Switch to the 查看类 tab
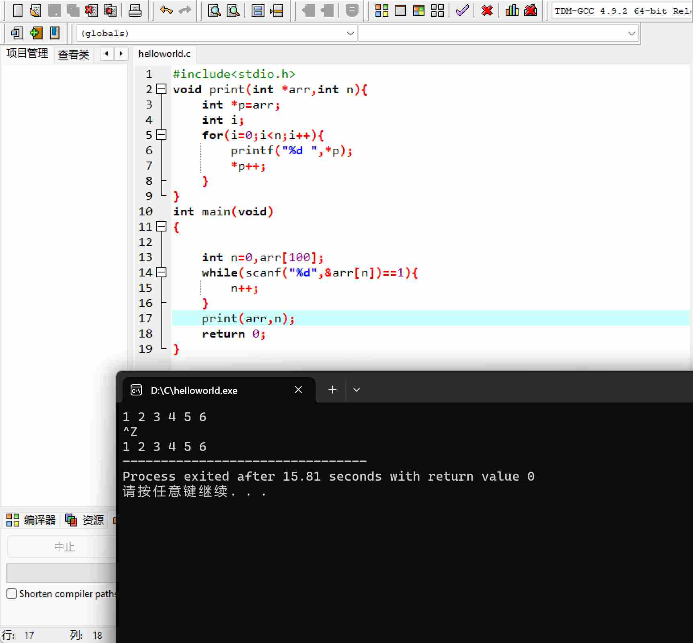Image resolution: width=693 pixels, height=643 pixels. coord(74,54)
